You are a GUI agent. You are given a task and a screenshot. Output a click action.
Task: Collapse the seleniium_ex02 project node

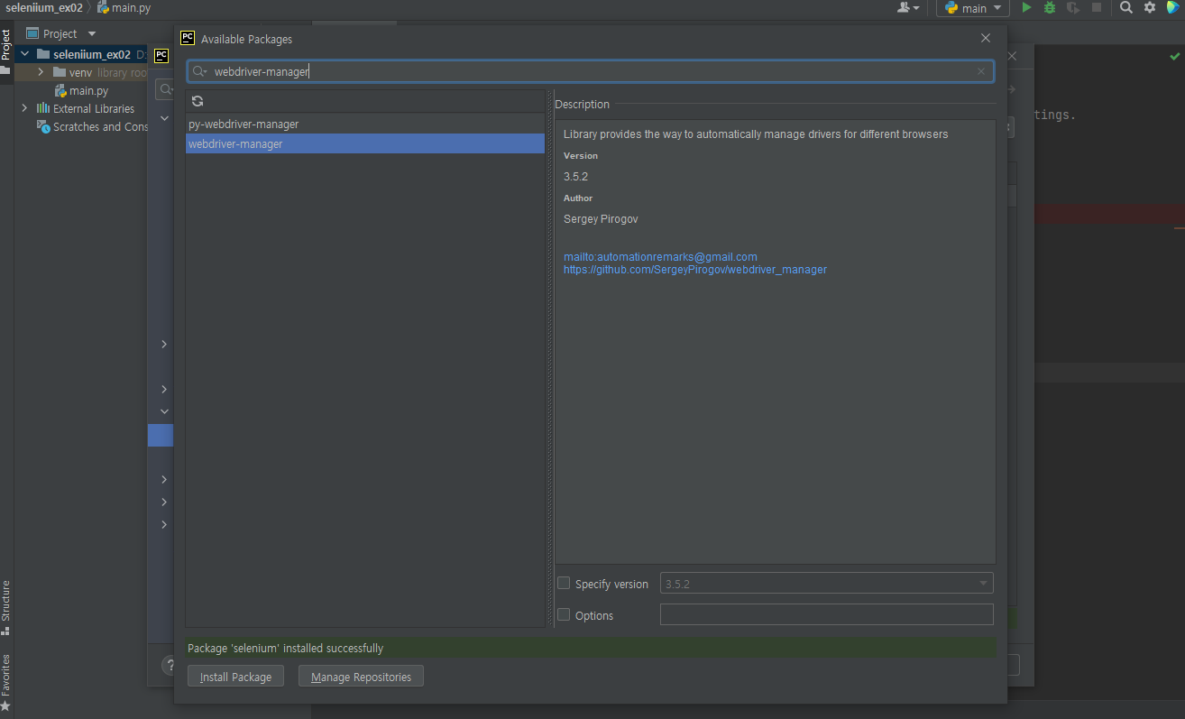click(24, 54)
